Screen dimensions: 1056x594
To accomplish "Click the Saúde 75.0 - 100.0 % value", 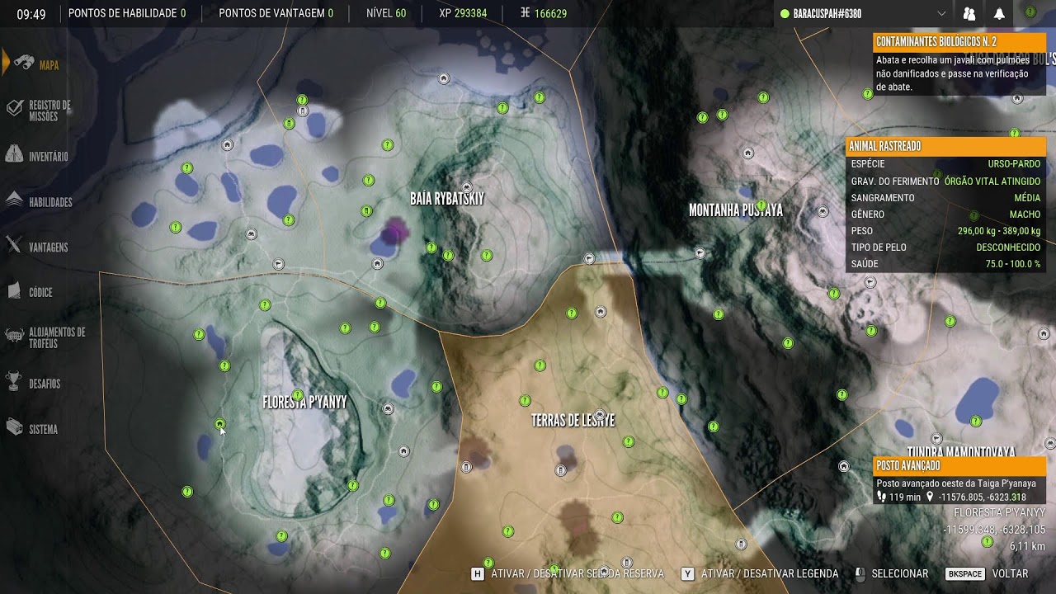I will coord(1013,264).
